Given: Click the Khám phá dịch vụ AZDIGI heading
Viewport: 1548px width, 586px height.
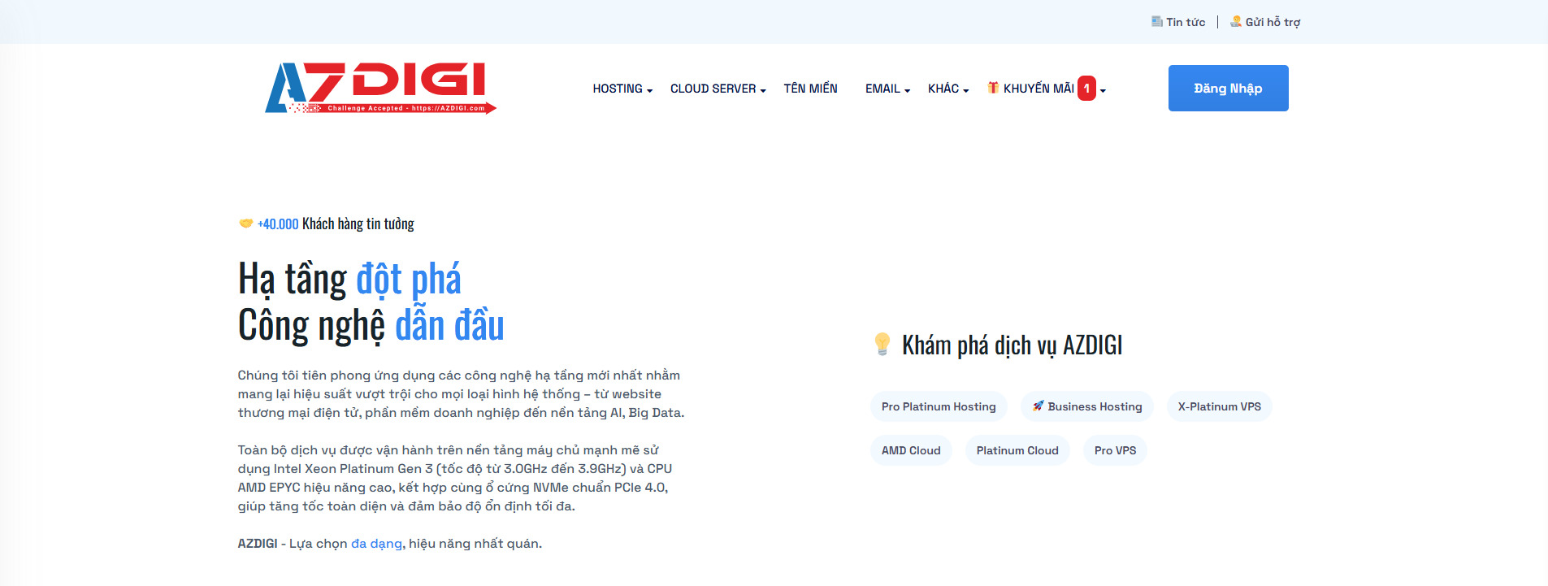Looking at the screenshot, I should [1012, 345].
